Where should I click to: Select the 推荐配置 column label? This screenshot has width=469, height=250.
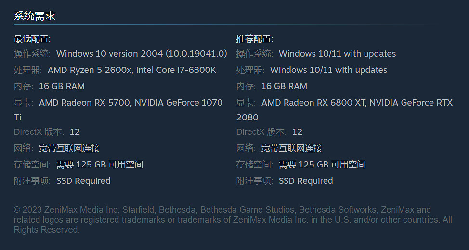click(x=255, y=39)
